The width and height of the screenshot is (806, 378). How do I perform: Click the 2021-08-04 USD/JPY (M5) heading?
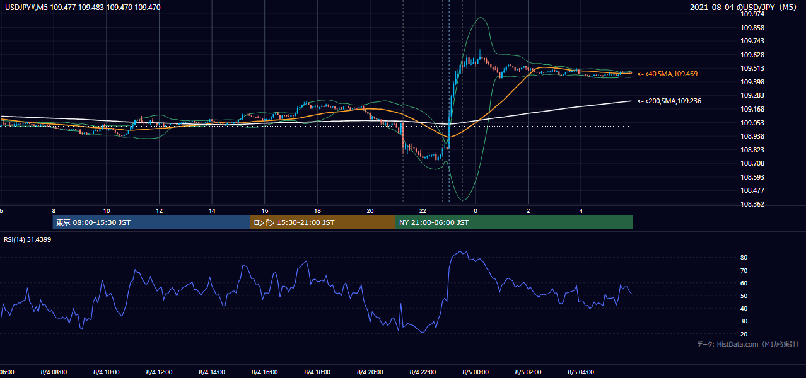[x=745, y=8]
